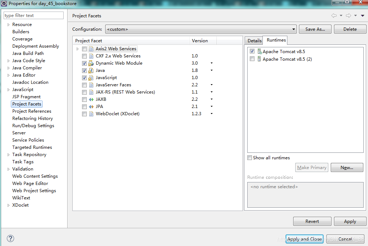368x246 pixels.
Task: Uncheck the first Apache Tomcat v8.5 runtime
Action: 252,51
